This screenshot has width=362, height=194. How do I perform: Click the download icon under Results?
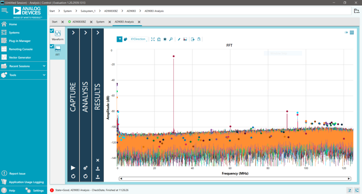98,168
